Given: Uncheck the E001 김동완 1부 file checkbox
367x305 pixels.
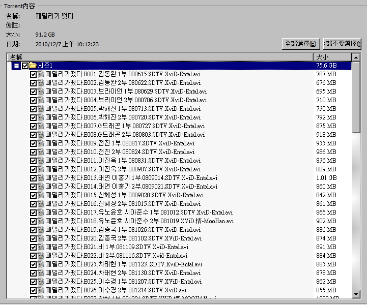Looking at the screenshot, I should point(33,75).
